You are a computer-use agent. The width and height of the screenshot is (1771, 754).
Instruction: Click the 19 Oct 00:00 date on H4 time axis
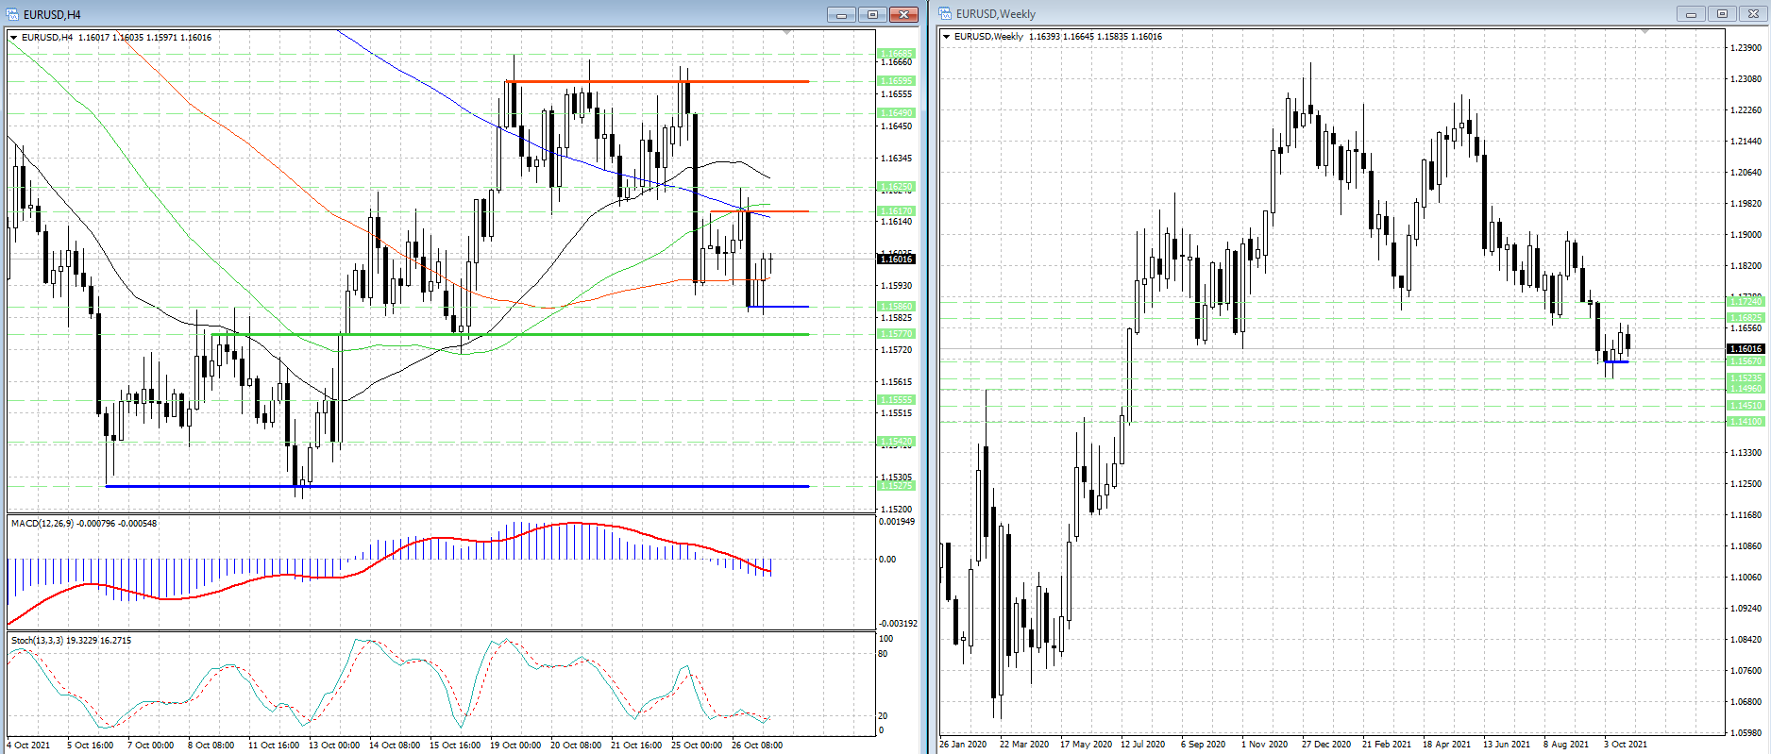(514, 746)
